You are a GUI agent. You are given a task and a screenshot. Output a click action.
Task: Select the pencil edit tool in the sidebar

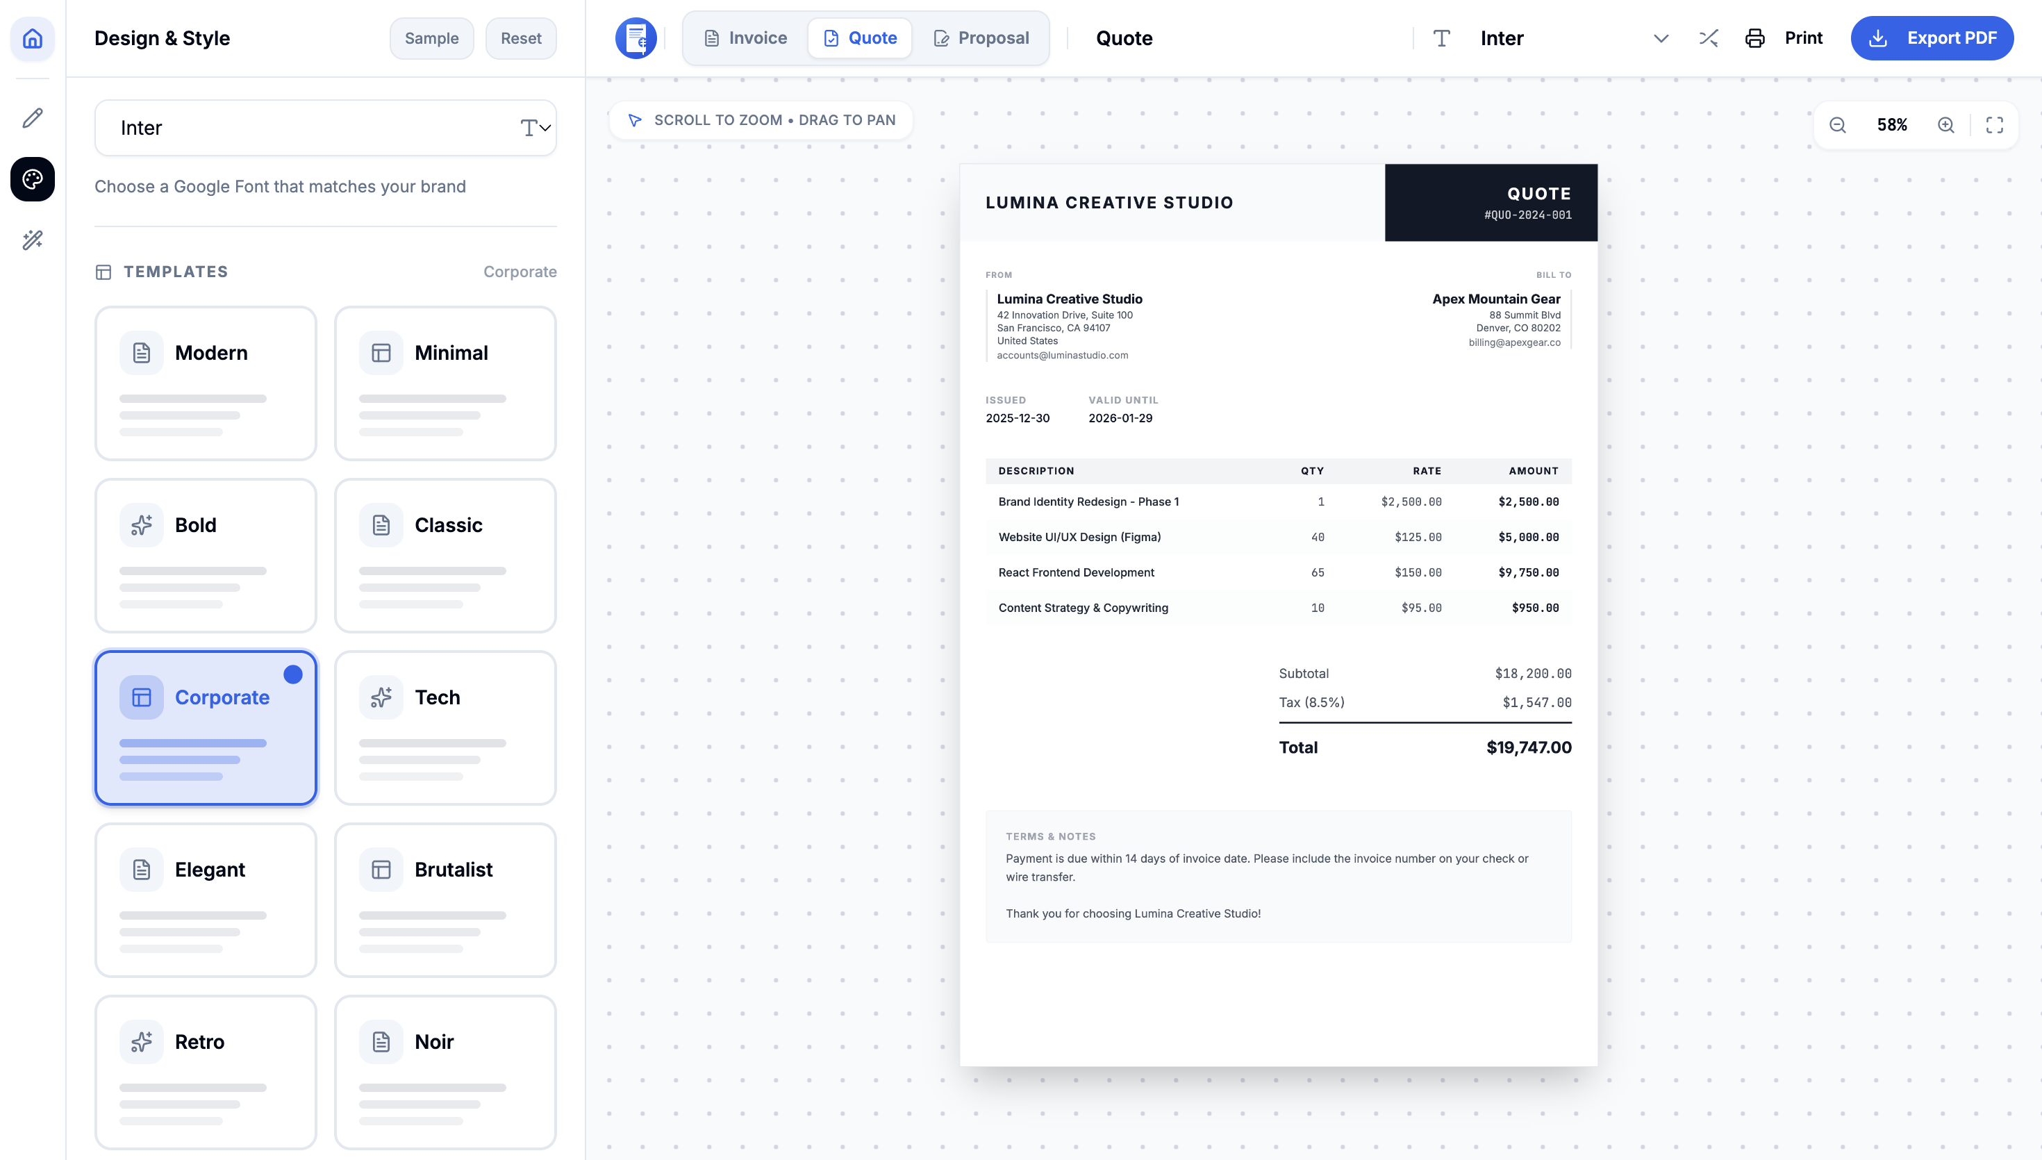click(33, 118)
